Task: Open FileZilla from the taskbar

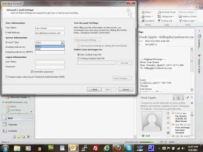Action: [96, 148]
